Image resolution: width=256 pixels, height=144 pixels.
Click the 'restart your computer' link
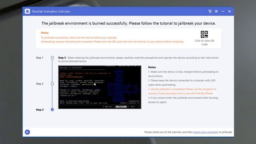tap(206, 132)
